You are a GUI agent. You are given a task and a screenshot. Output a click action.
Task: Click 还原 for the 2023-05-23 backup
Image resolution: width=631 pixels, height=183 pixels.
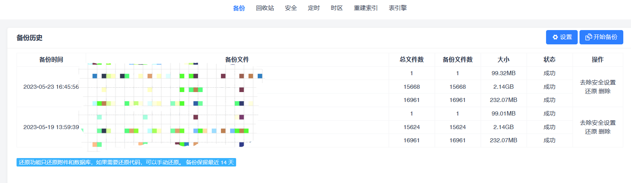click(x=591, y=91)
